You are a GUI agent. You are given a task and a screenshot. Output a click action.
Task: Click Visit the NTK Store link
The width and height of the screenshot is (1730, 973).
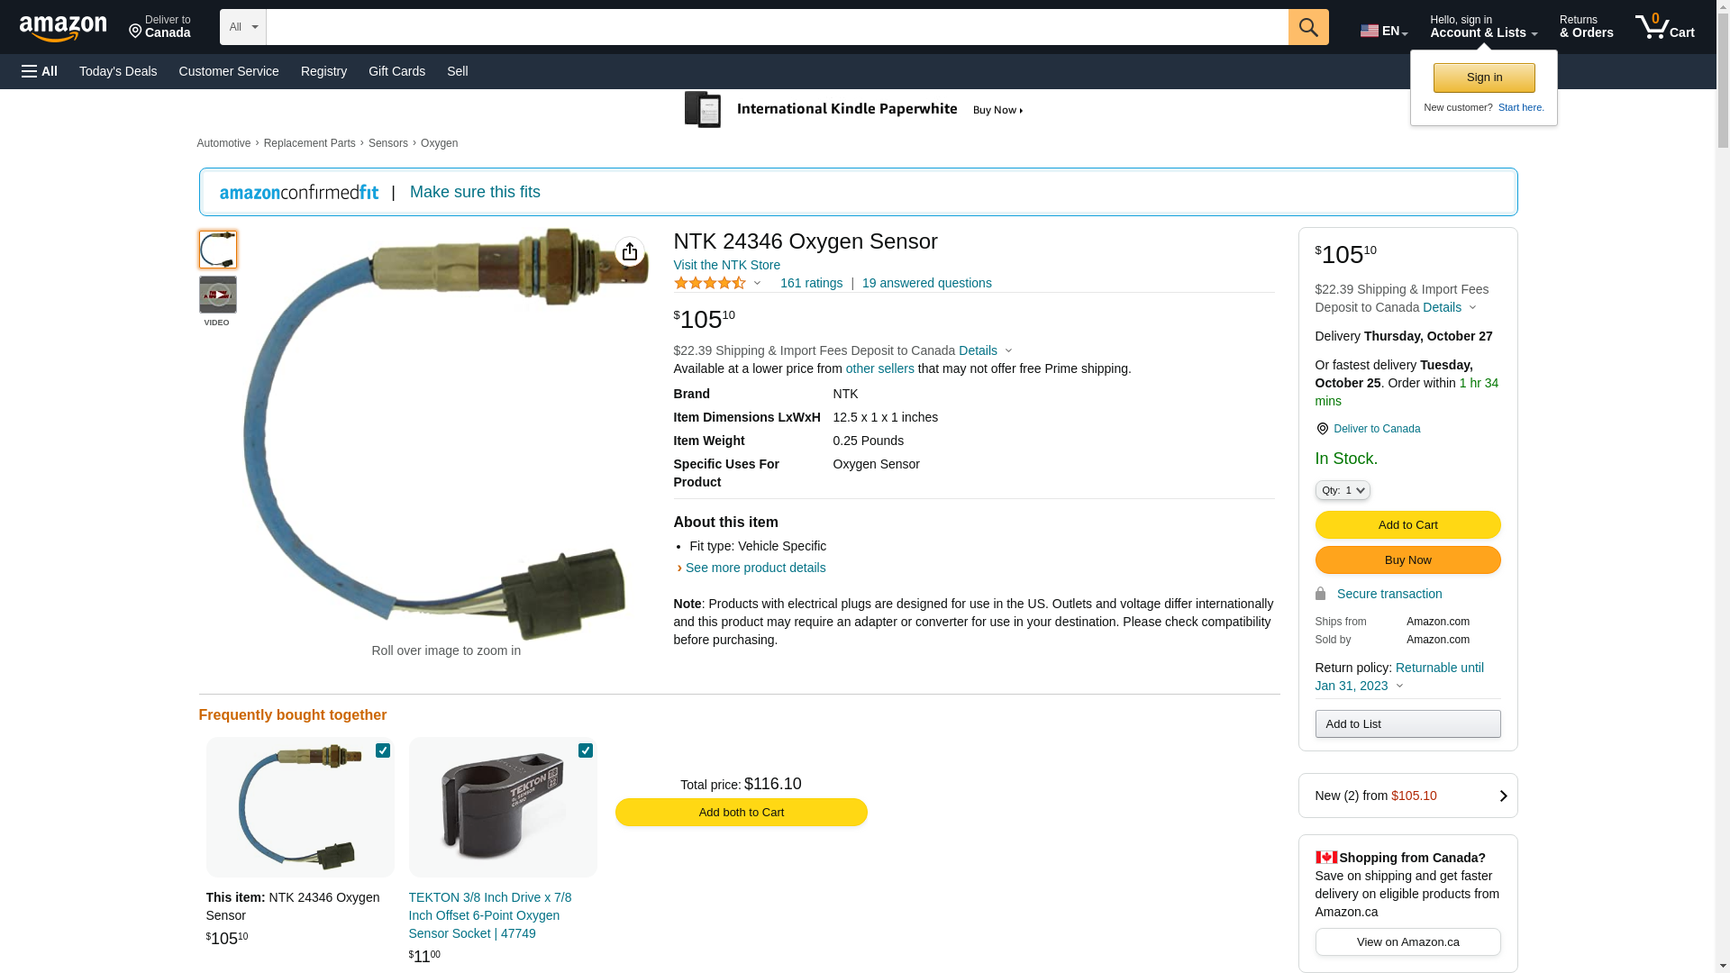click(726, 265)
